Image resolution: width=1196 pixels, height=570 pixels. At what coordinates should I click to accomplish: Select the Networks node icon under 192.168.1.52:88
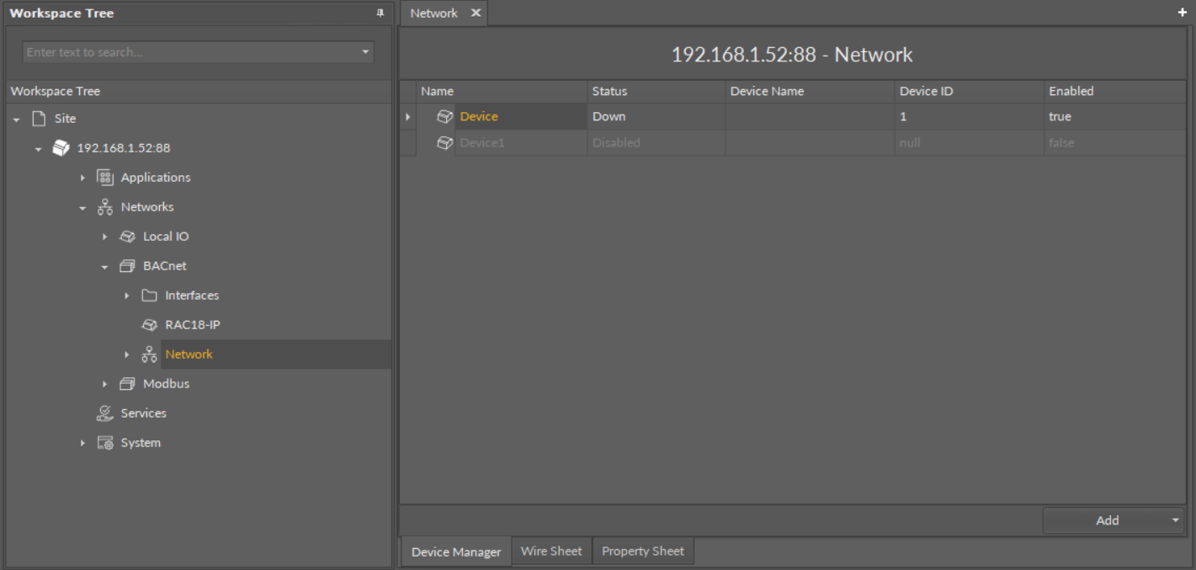pyautogui.click(x=104, y=206)
